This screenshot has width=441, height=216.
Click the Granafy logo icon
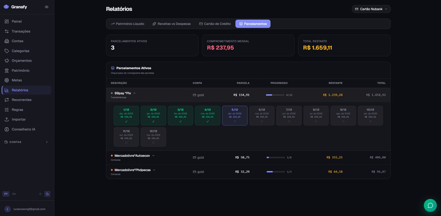(x=6, y=7)
